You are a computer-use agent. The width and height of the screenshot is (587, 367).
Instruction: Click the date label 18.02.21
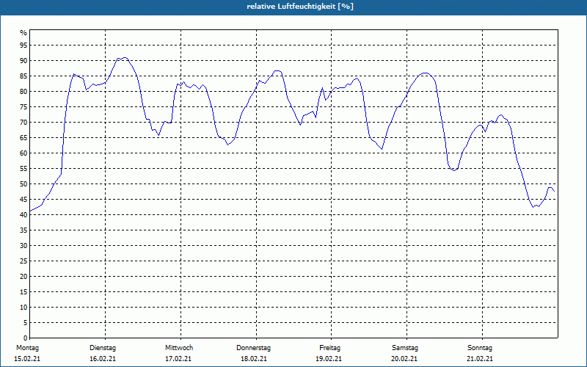click(254, 359)
